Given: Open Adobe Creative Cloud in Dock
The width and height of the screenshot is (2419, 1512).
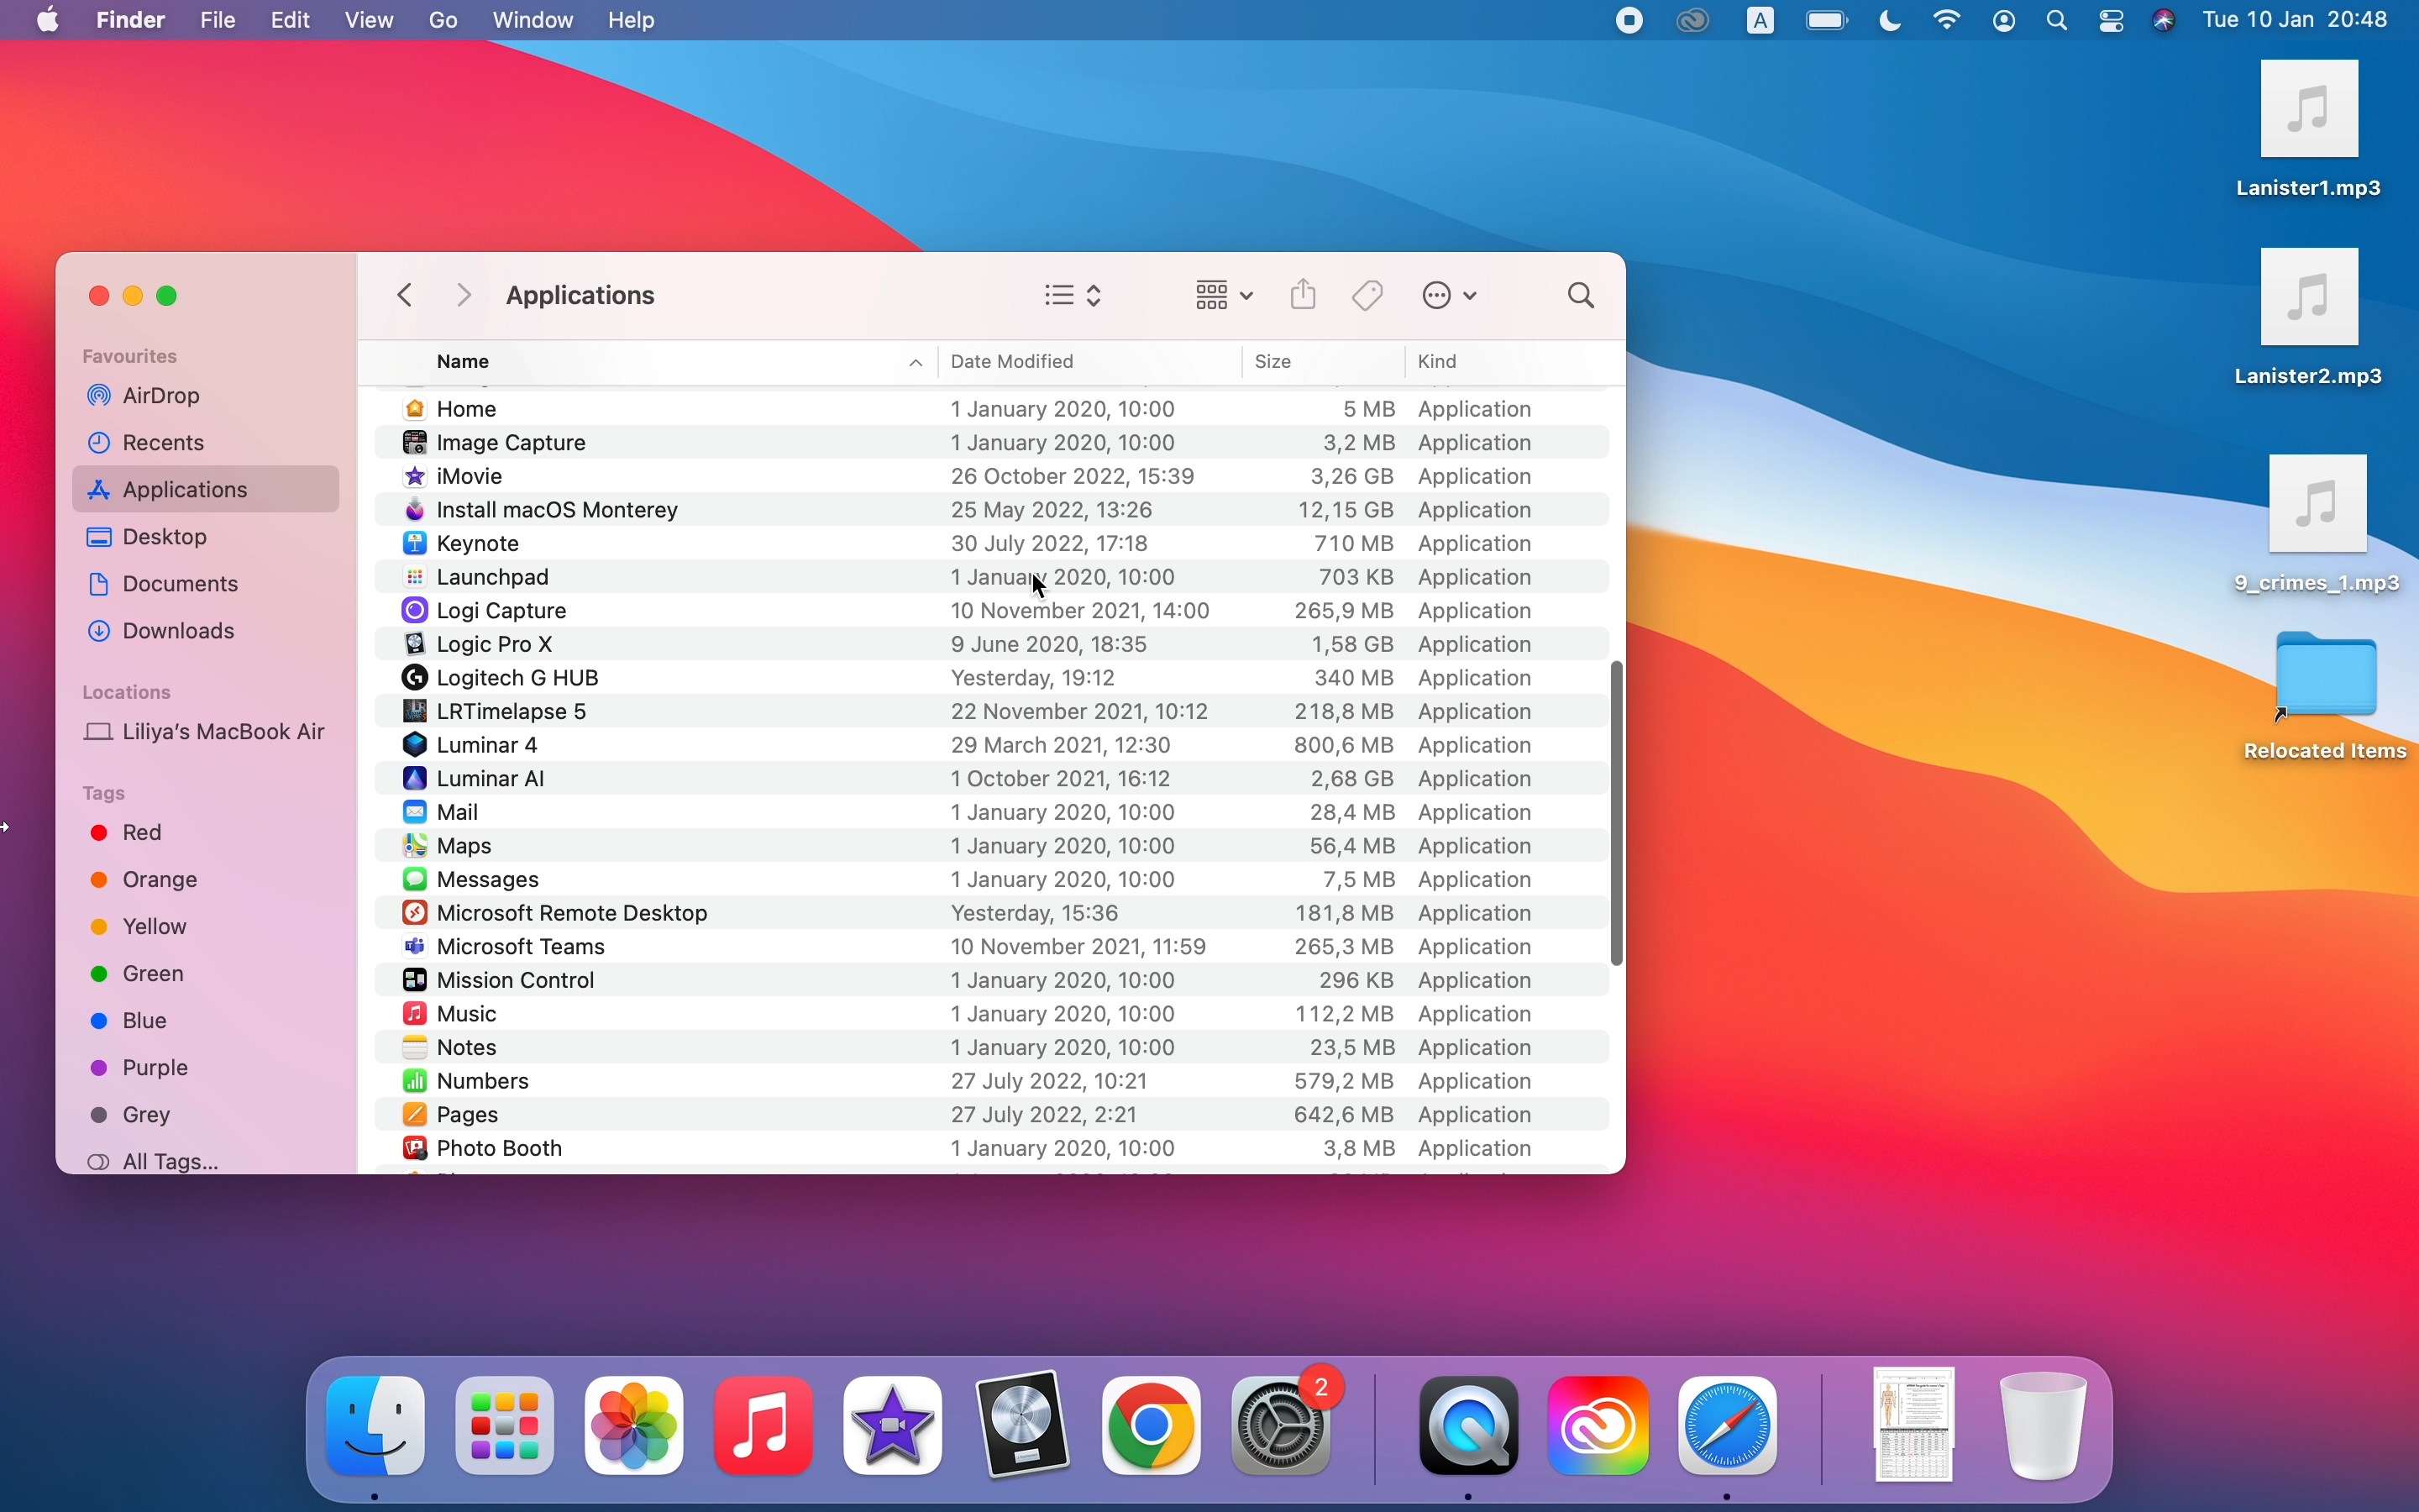Looking at the screenshot, I should click(1600, 1426).
